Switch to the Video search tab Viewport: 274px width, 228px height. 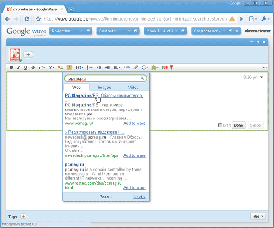pyautogui.click(x=133, y=87)
